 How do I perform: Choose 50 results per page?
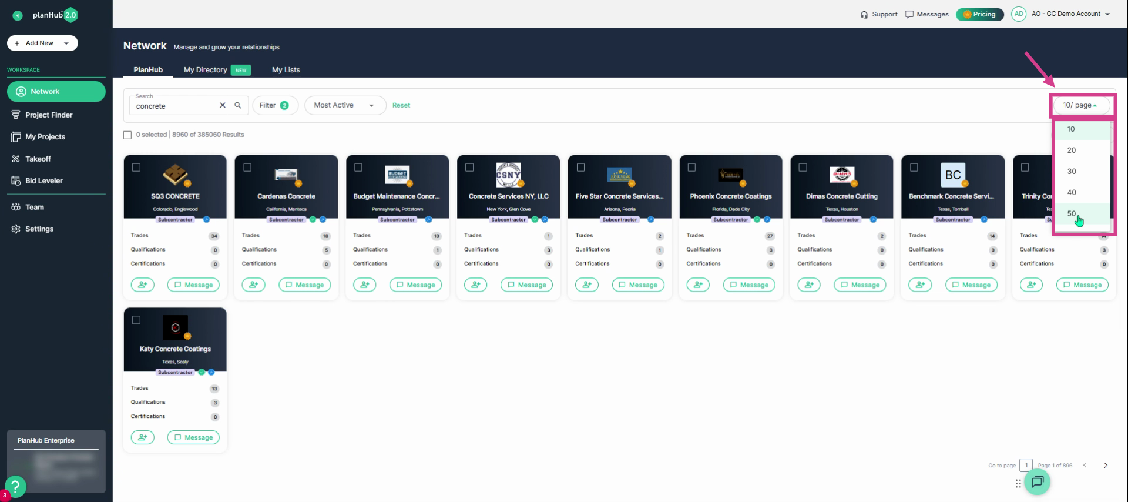coord(1083,213)
